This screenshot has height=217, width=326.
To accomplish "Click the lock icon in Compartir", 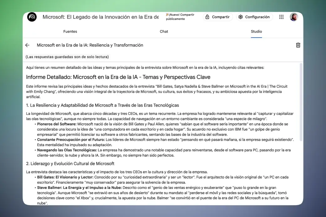I will (x=207, y=17).
